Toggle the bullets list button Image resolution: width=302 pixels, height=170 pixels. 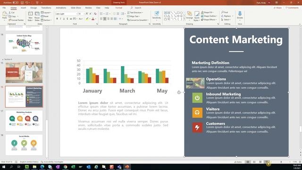[102, 14]
